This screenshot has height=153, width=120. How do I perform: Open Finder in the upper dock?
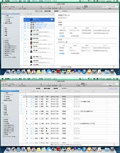[9, 72]
